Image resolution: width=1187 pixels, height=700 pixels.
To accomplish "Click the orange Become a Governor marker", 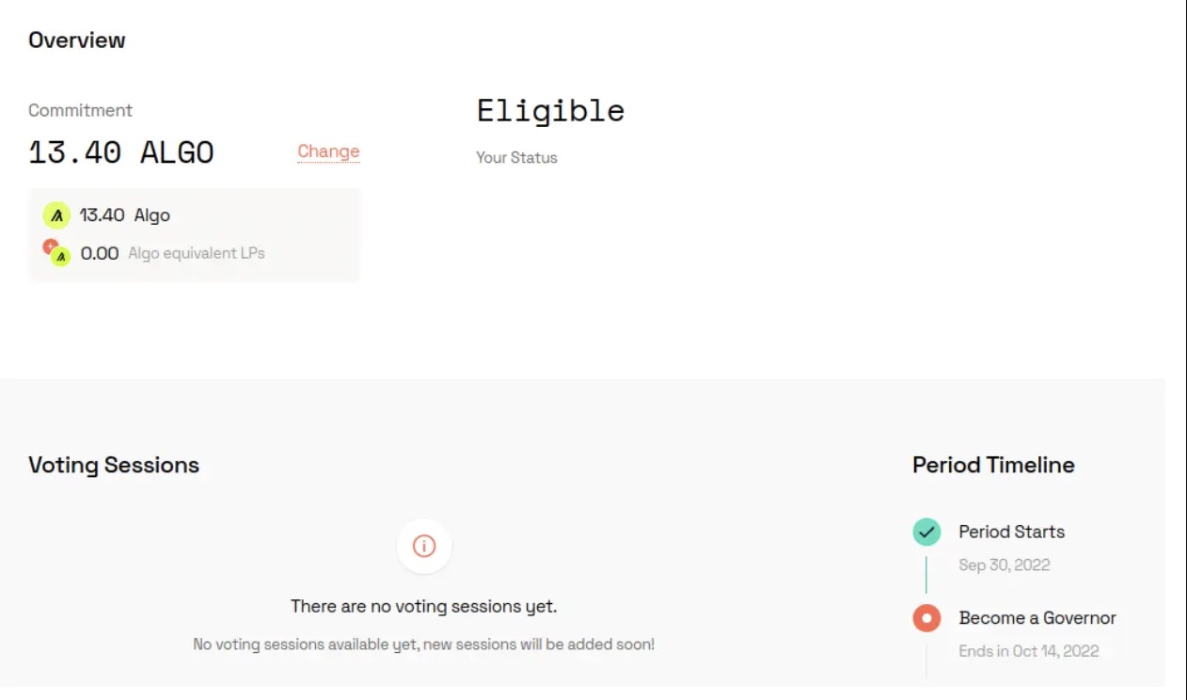I will 926,618.
